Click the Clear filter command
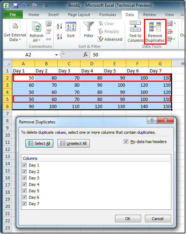This screenshot has width=186, height=234. tap(106, 24)
